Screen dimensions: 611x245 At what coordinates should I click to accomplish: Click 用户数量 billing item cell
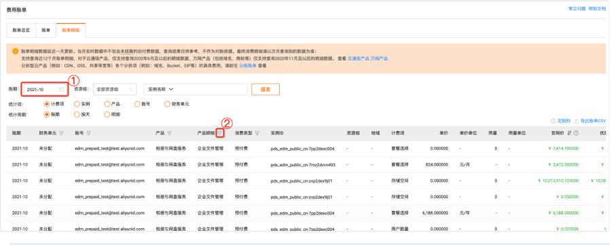(x=400, y=229)
